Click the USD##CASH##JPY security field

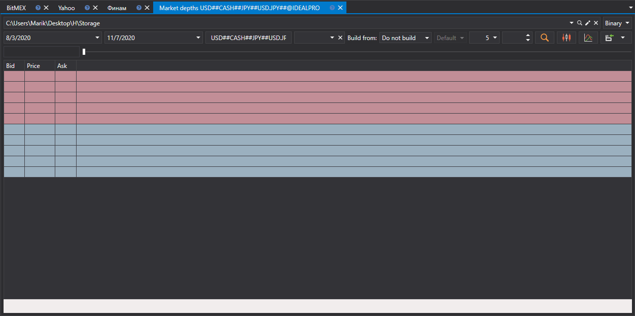(x=249, y=38)
